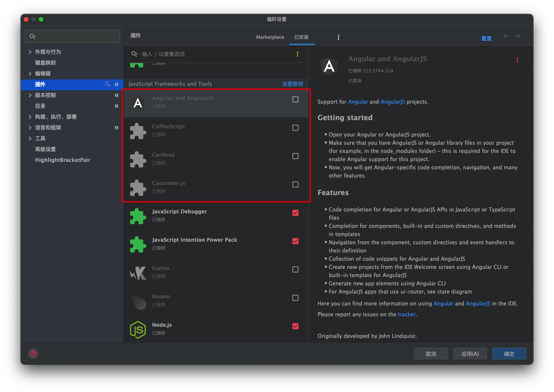Click the project-level badge icon on 版本控制 row

pos(116,95)
